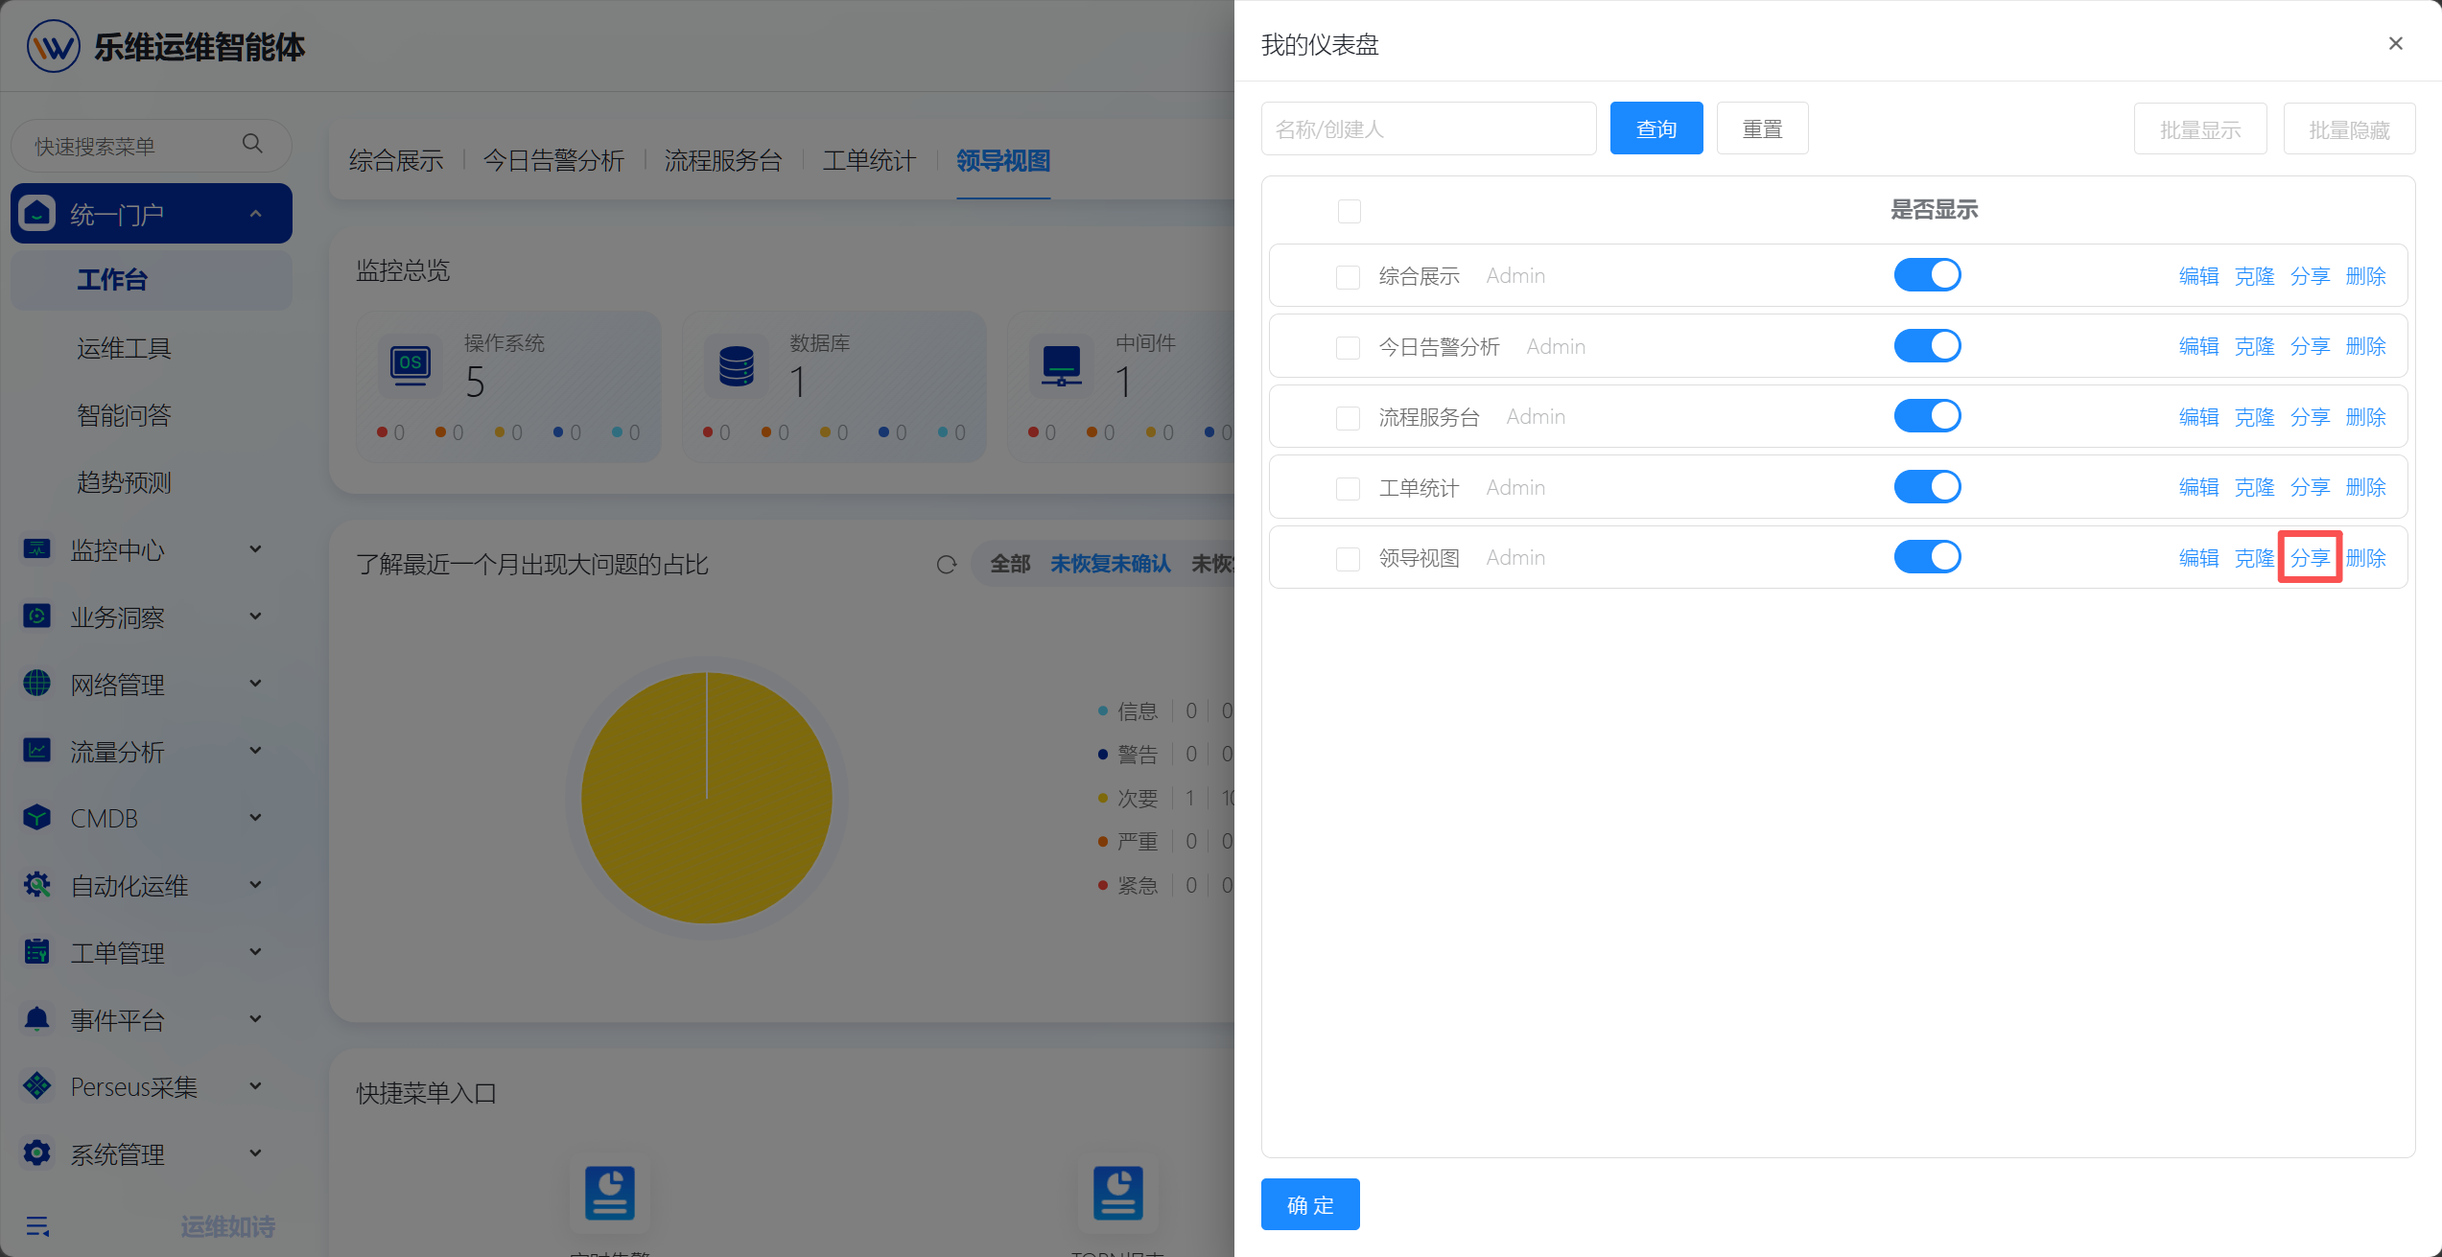The height and width of the screenshot is (1257, 2442).
Task: Expand the 系统管理 menu chevron
Action: [x=255, y=1153]
